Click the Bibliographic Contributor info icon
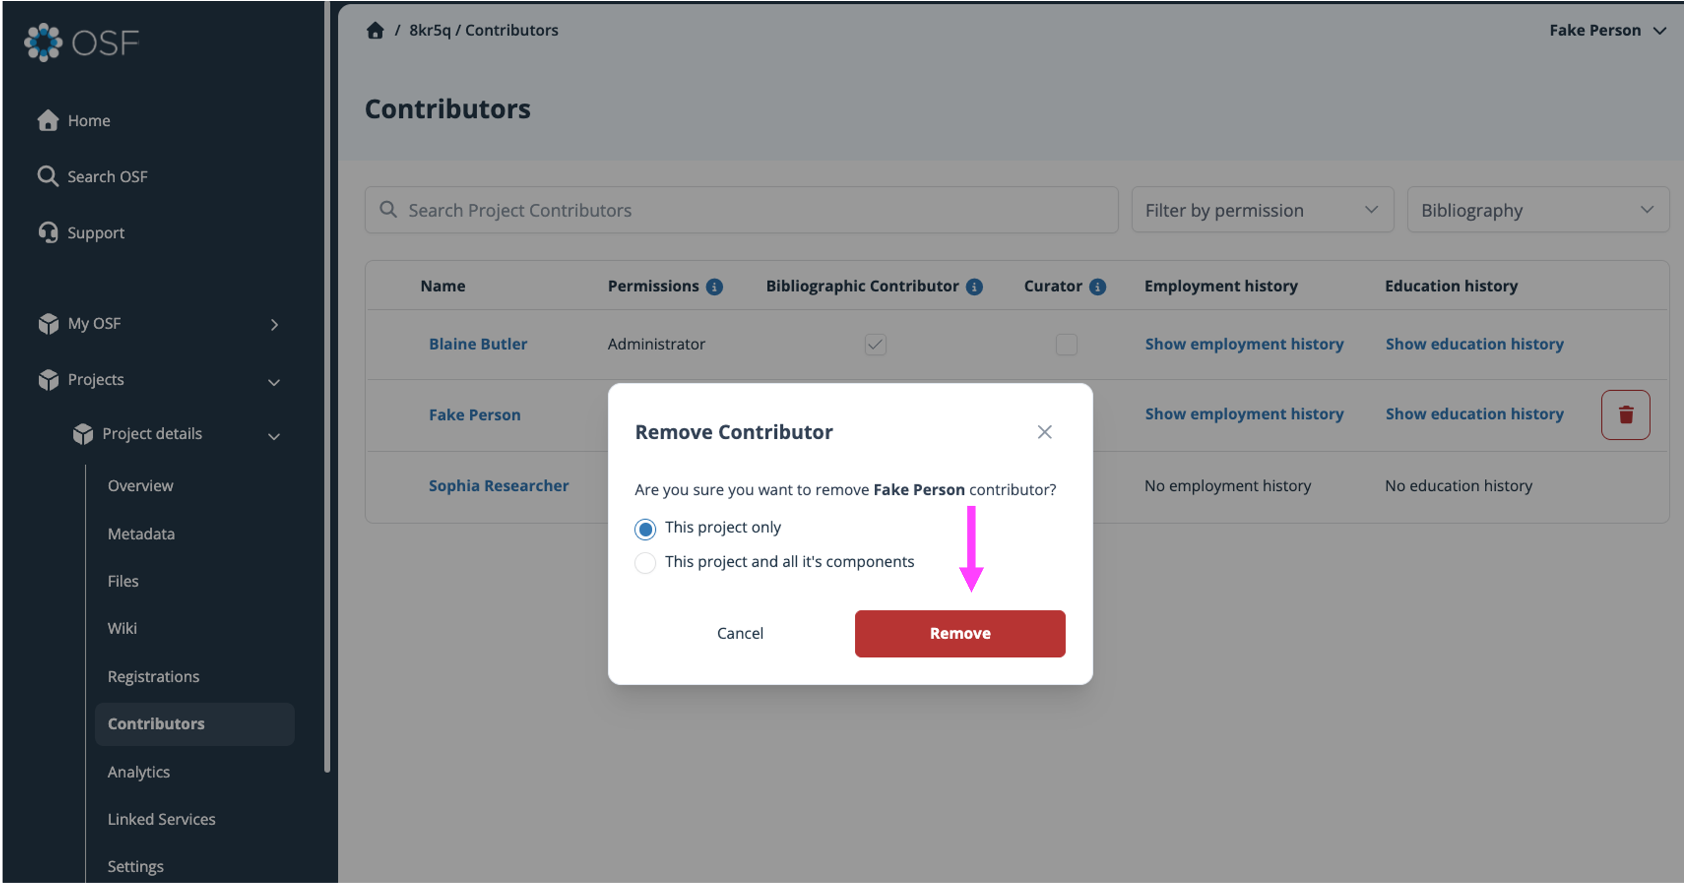The image size is (1684, 884). pyautogui.click(x=974, y=287)
